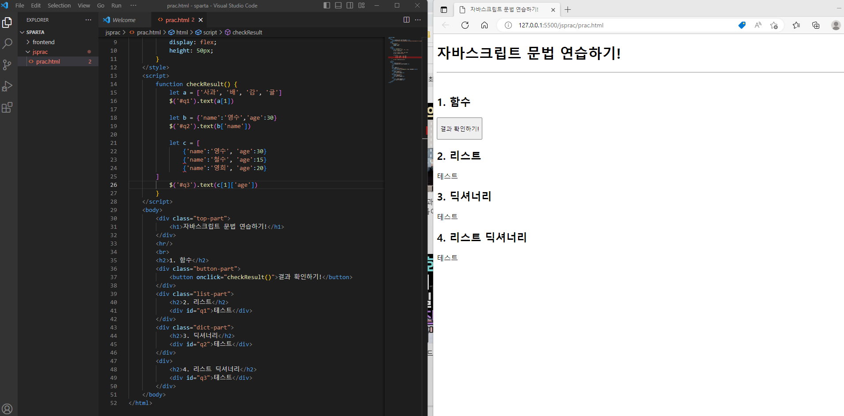Close the browser tab
Screen dimensions: 844x416
coord(553,10)
